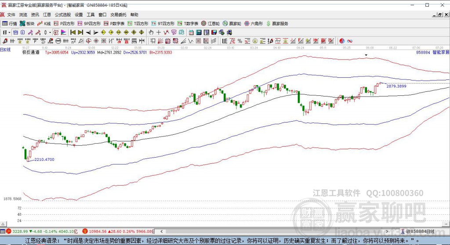Viewport: 450px width, 245px height.
Task: Click the horizontal scrollbar left arrow
Action: [x=162, y=231]
